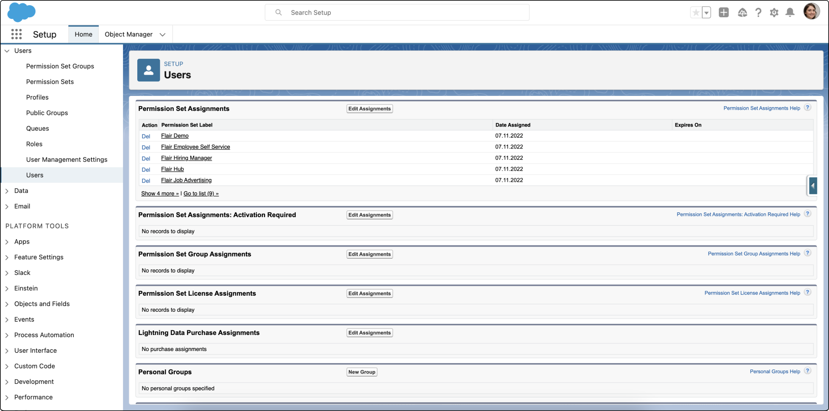
Task: Open Global Actions with the plus icon
Action: 724,13
